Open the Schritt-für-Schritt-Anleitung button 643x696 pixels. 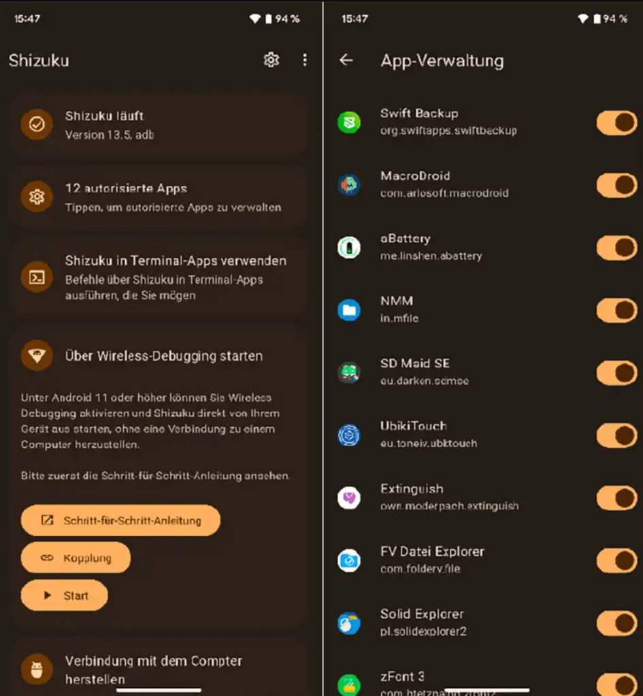[x=120, y=520]
